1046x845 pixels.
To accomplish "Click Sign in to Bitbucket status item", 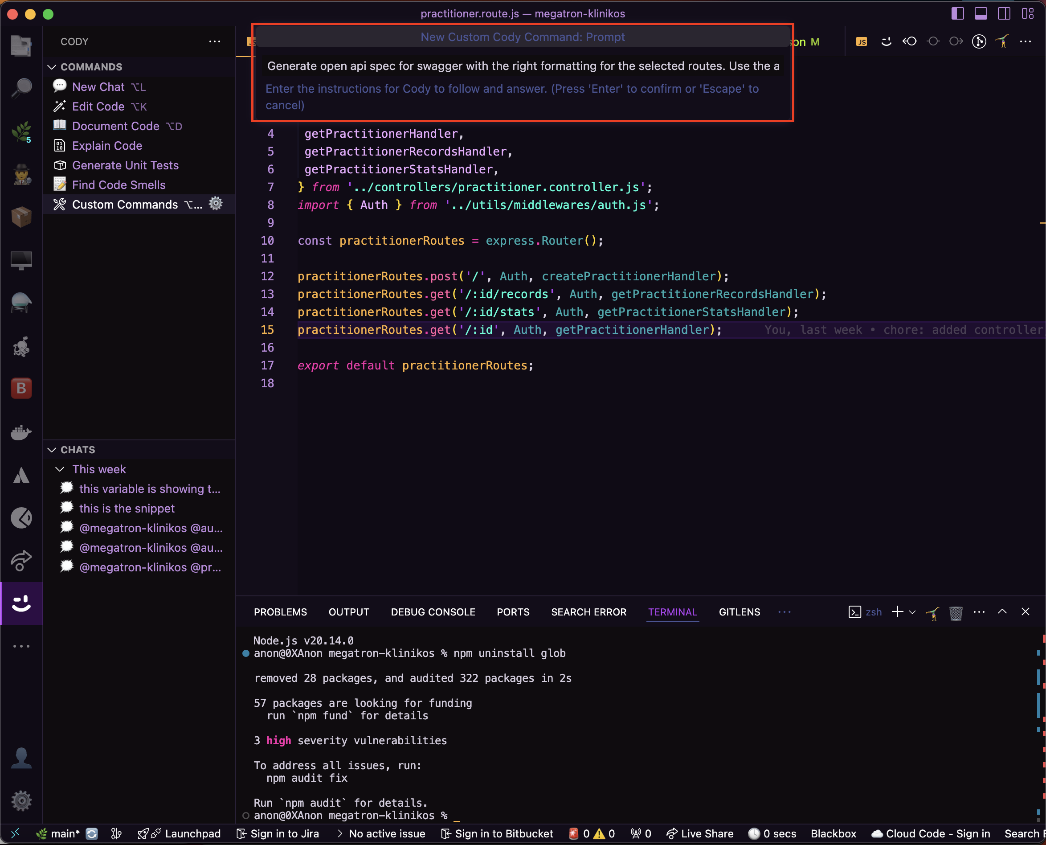I will 497,834.
